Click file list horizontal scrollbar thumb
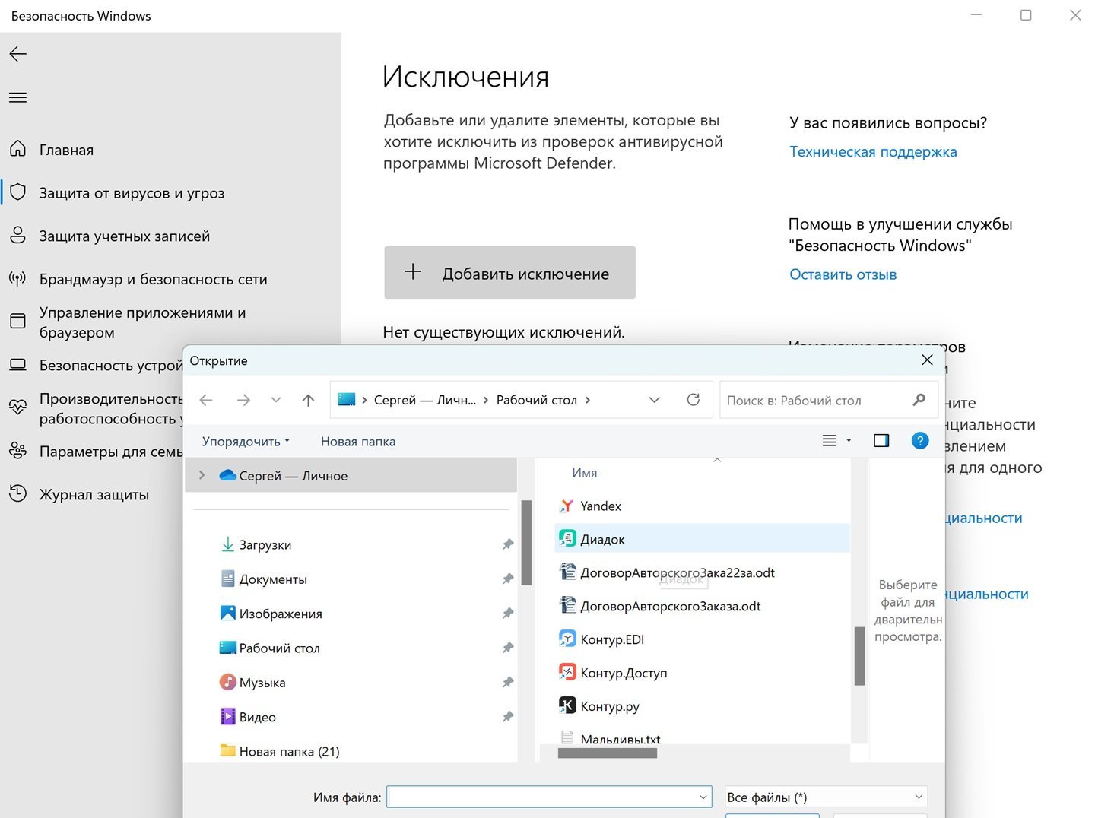 [608, 753]
